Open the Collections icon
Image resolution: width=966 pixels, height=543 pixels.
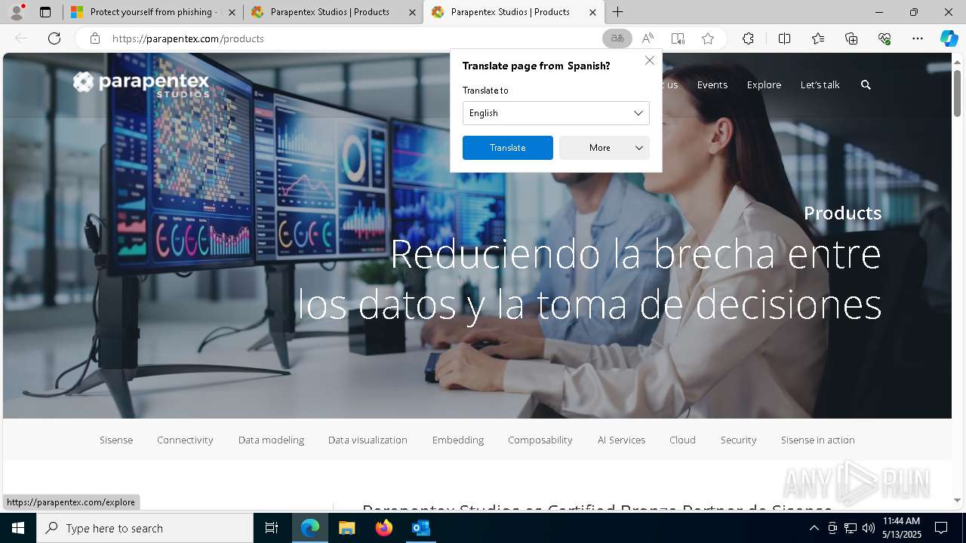pyautogui.click(x=851, y=38)
